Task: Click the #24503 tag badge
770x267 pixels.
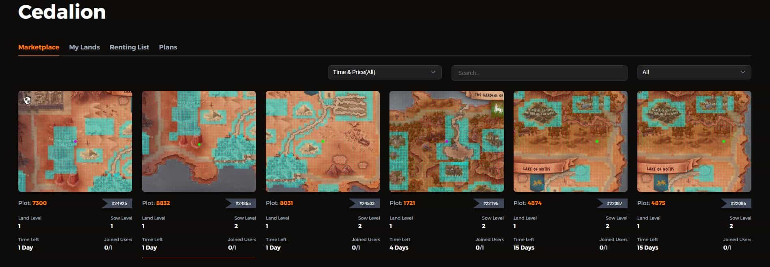Action: (x=365, y=203)
